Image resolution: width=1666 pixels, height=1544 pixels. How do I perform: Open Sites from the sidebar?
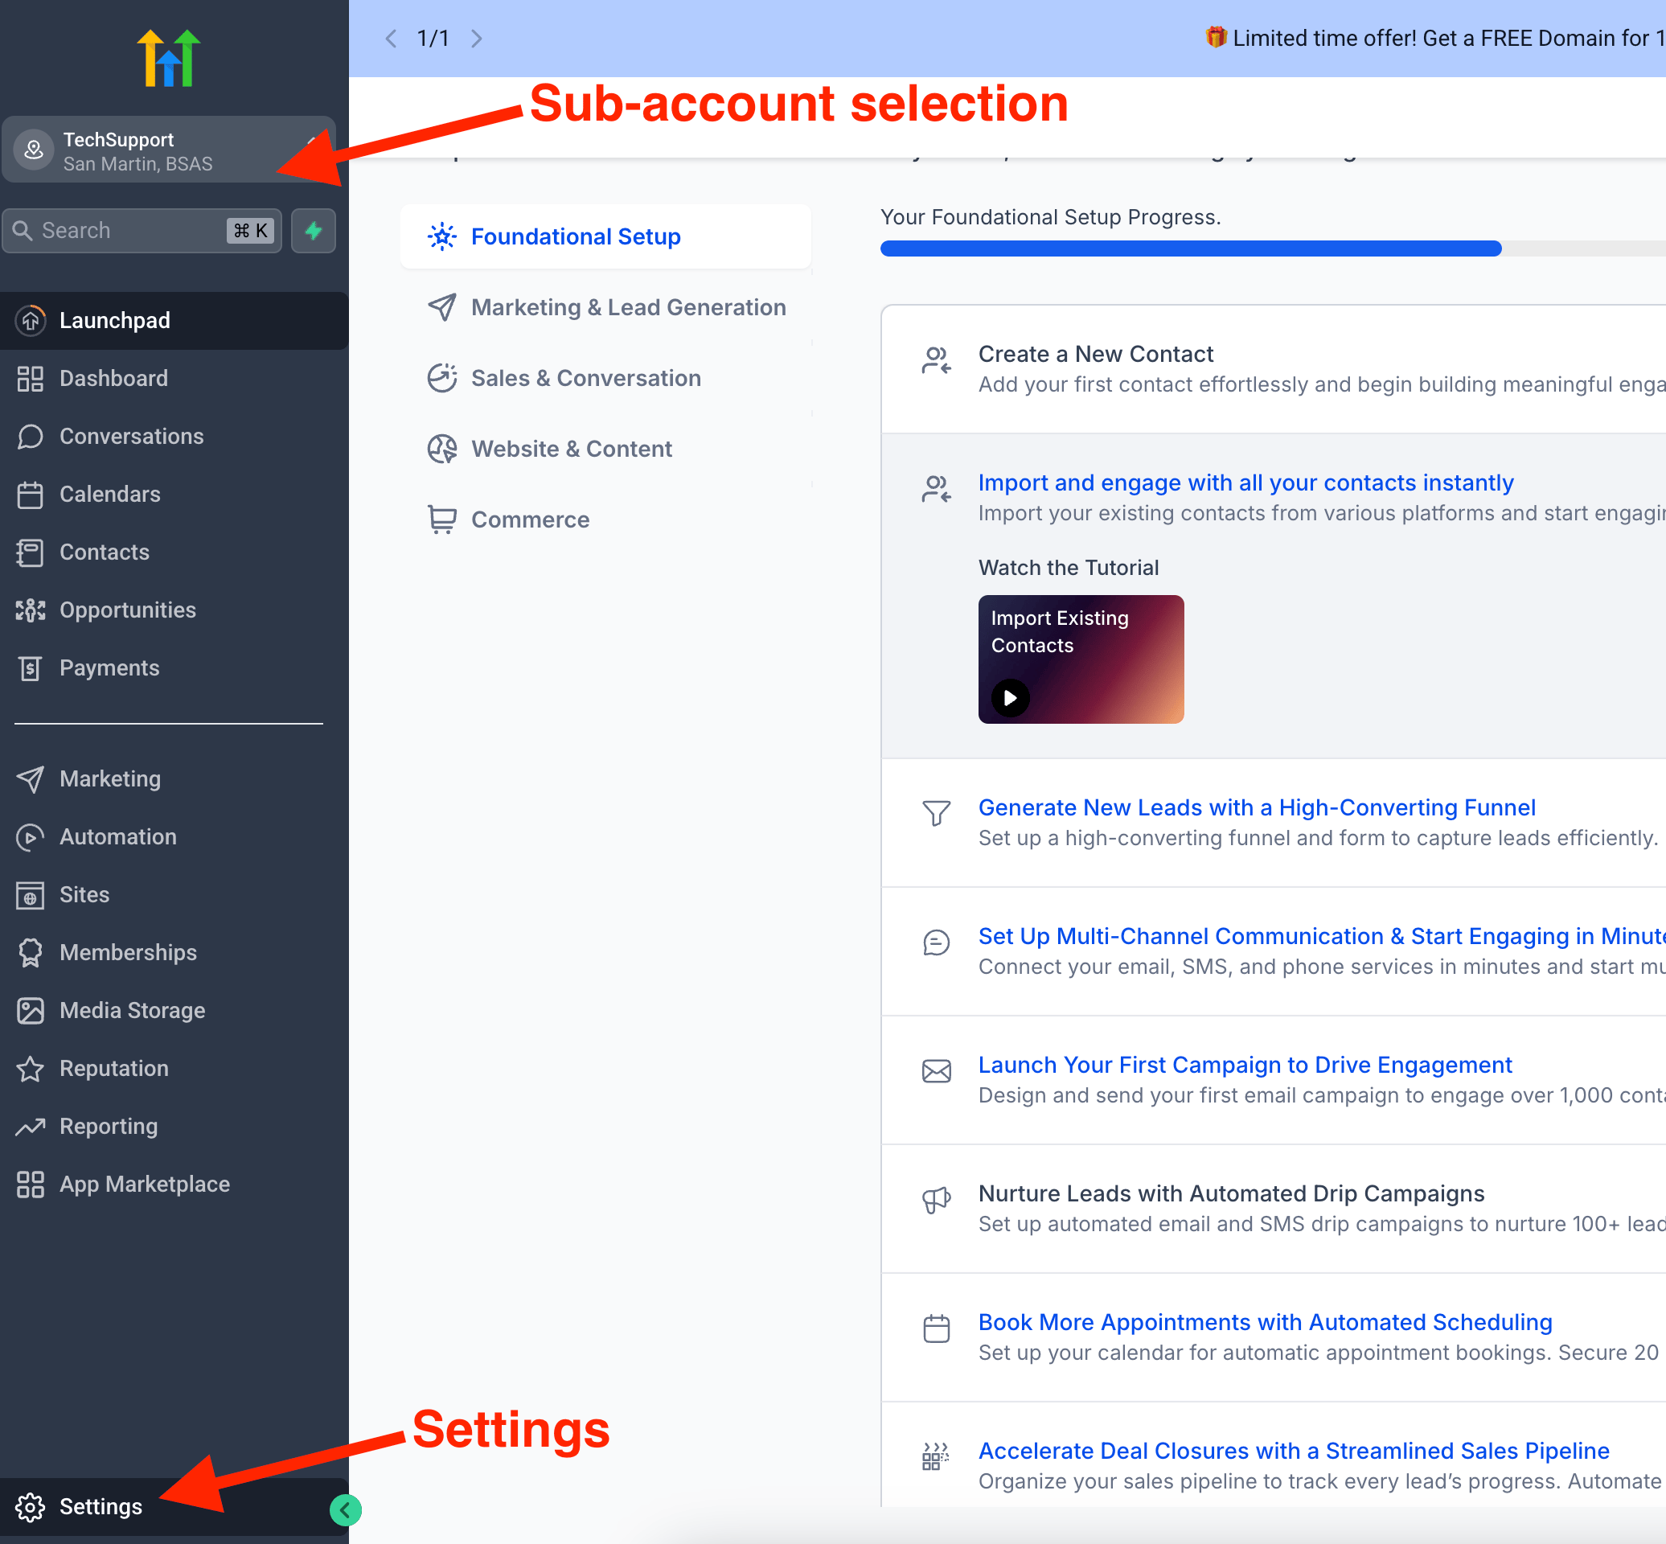(x=174, y=895)
